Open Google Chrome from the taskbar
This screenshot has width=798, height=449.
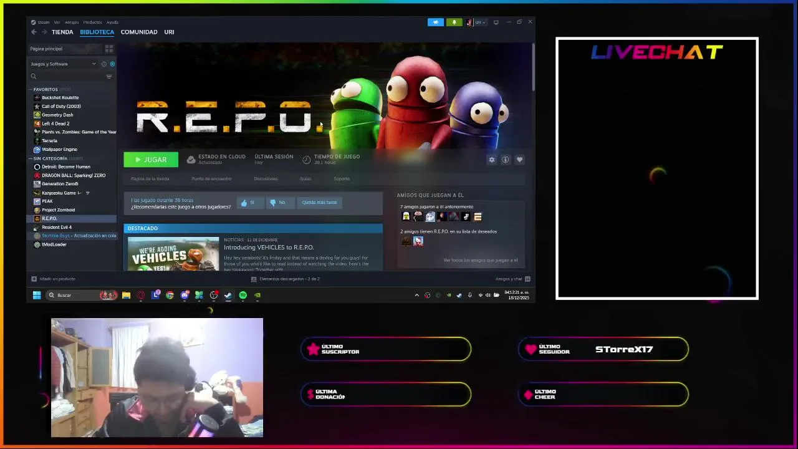click(170, 295)
